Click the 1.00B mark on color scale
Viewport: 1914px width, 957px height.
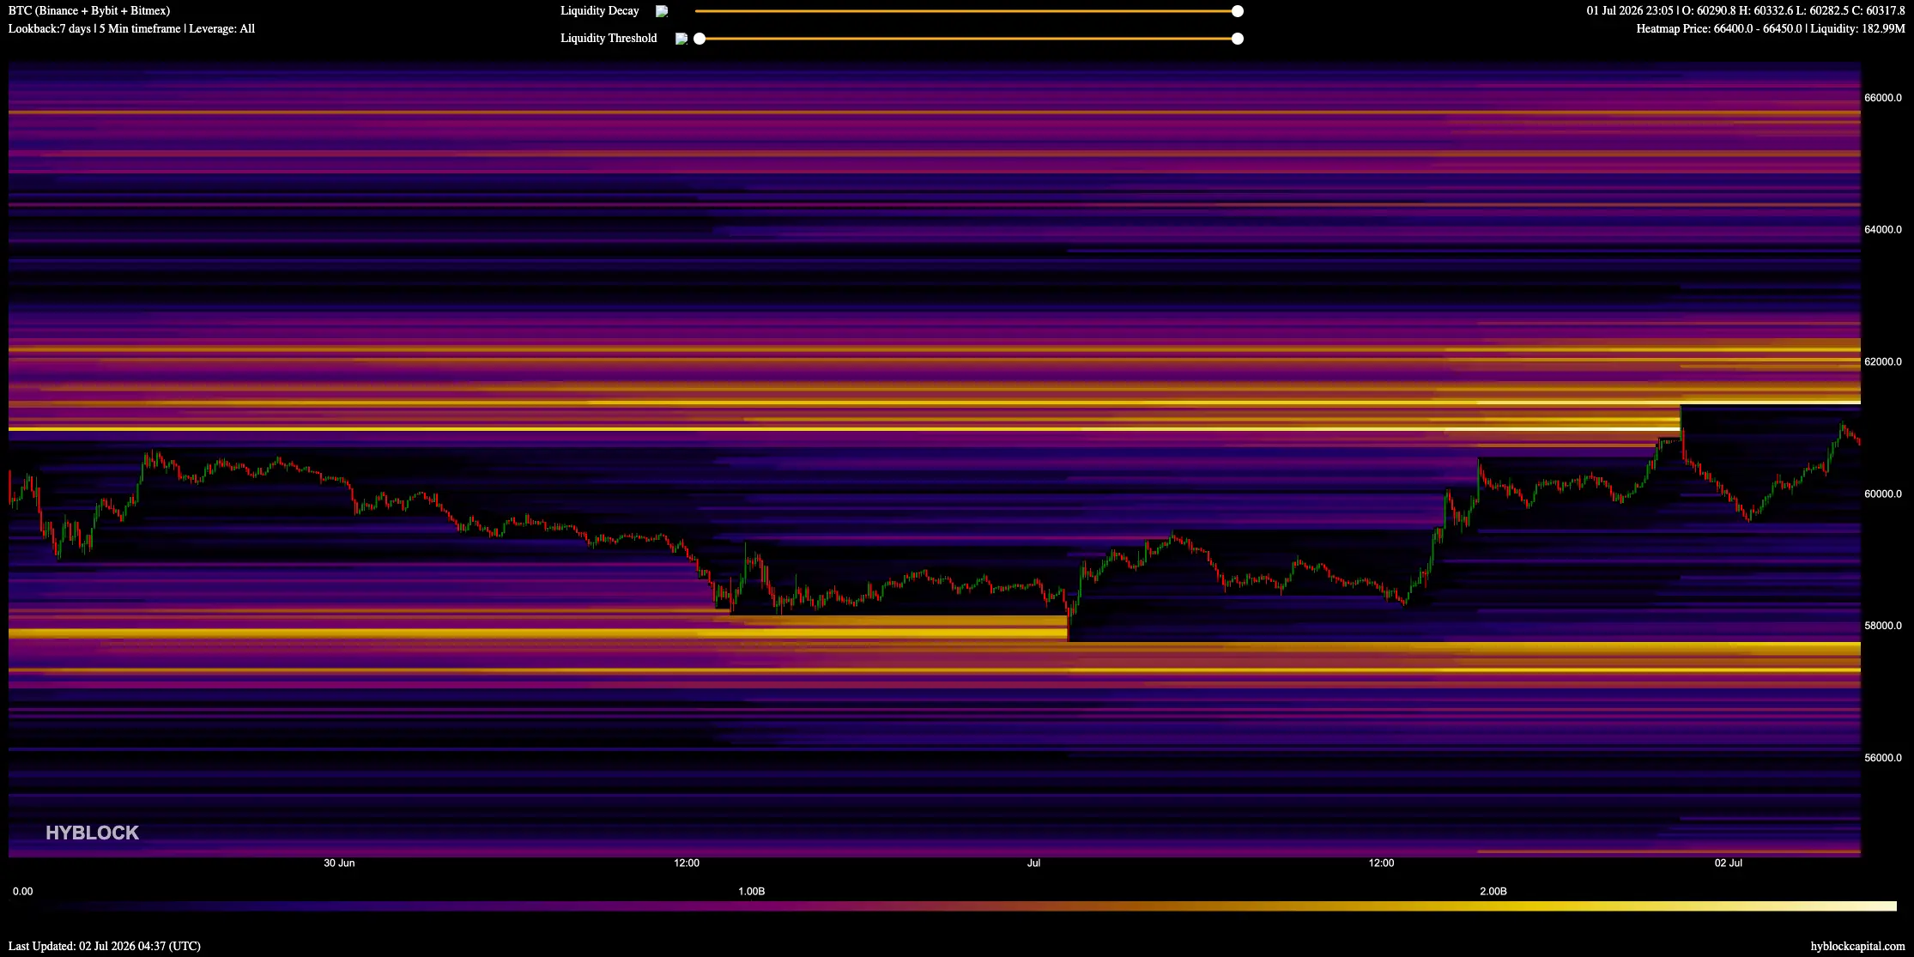(751, 892)
